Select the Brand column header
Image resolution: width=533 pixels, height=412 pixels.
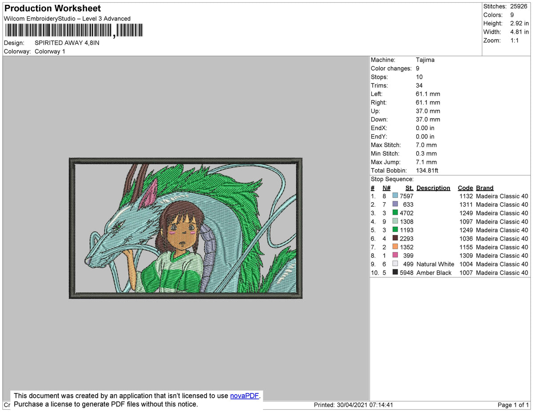click(485, 188)
